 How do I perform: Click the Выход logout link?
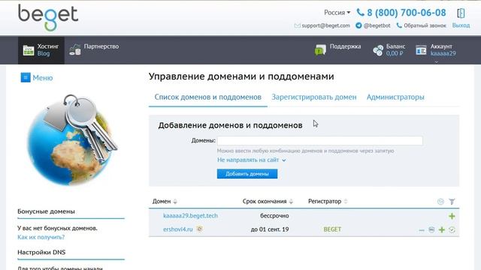[x=461, y=25]
